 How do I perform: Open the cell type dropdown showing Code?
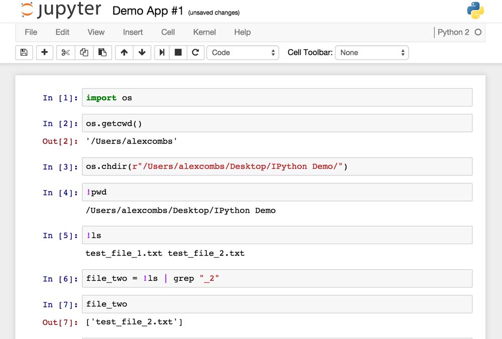click(x=243, y=53)
